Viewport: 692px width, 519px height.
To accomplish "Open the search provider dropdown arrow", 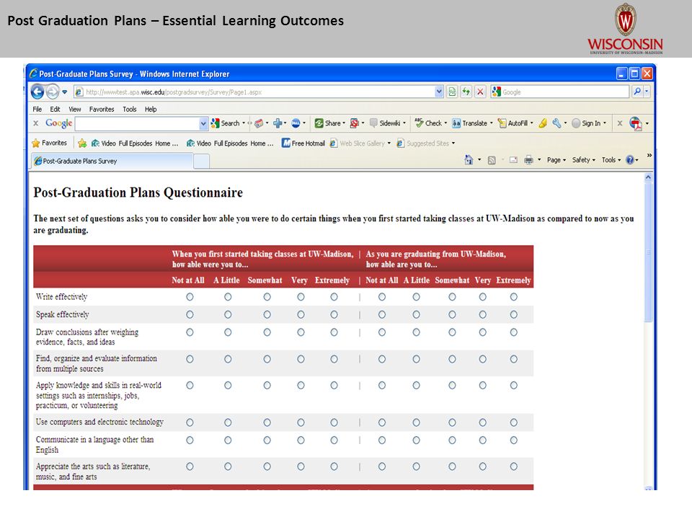I will pos(647,92).
